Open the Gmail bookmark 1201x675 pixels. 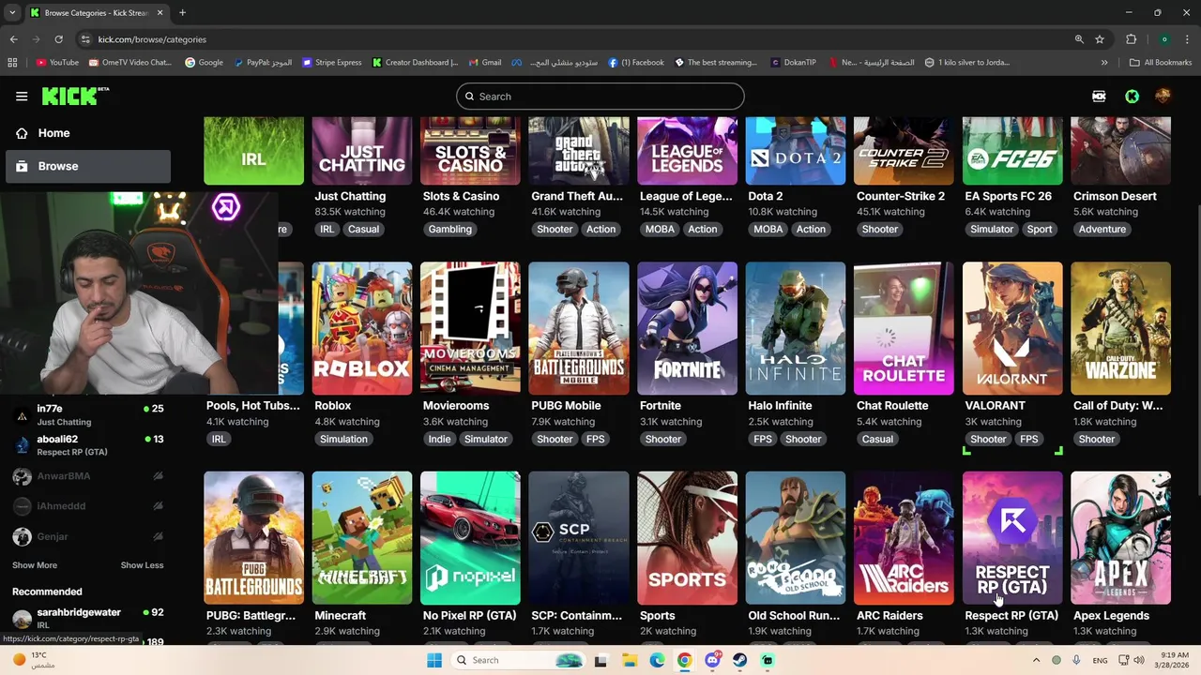(x=485, y=63)
